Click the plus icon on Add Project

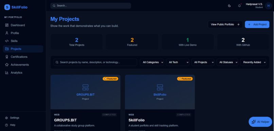(x=249, y=24)
